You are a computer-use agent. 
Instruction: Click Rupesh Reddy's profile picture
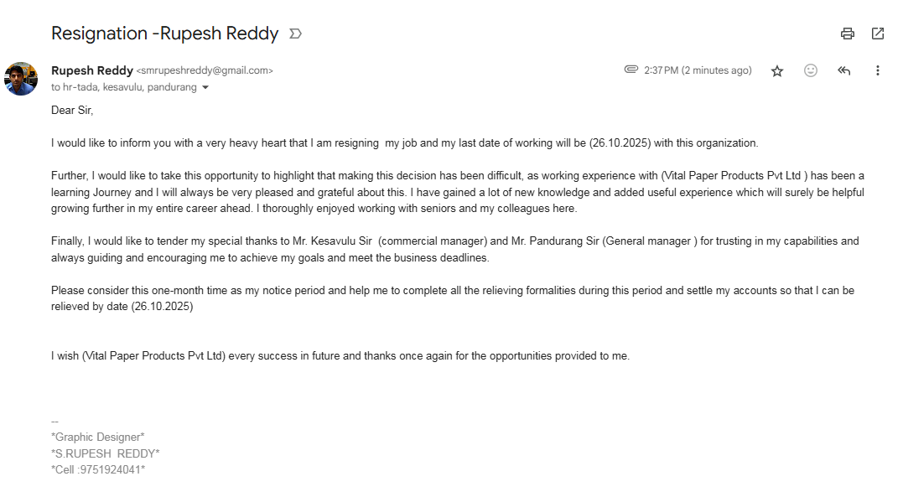pyautogui.click(x=21, y=78)
